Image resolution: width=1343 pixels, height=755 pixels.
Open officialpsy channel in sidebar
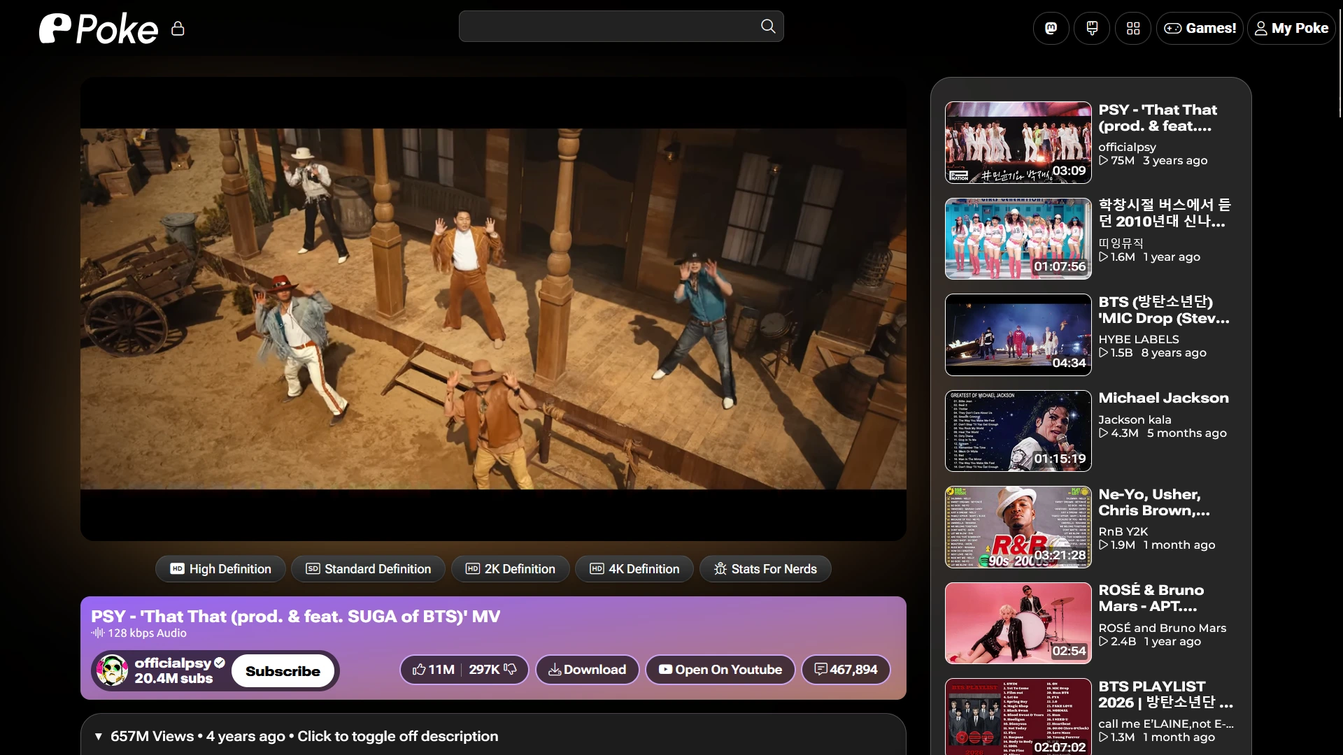point(1127,147)
